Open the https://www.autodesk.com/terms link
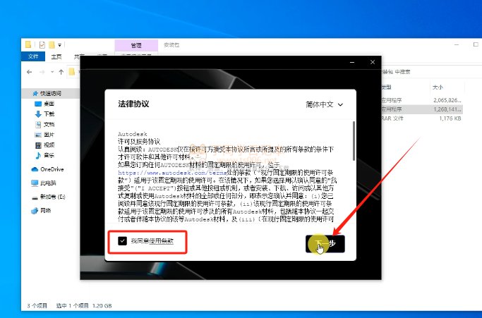The image size is (482, 318). (171, 173)
